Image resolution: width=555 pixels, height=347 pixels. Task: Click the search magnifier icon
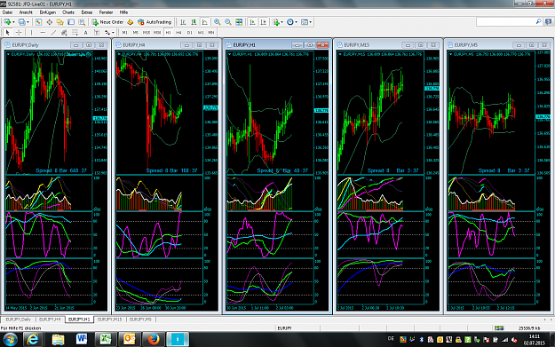click(539, 22)
